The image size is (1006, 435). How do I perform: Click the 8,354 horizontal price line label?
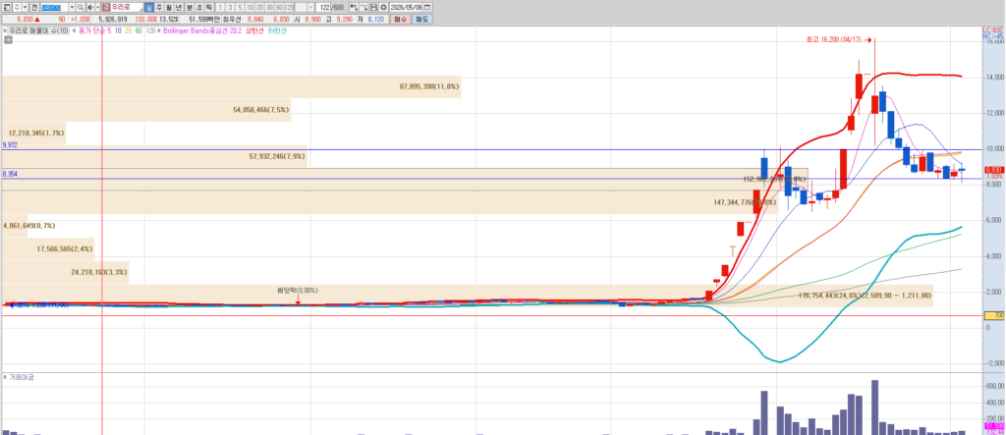[x=9, y=174]
